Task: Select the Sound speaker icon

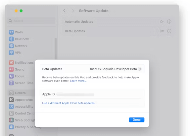Action: pos(11,69)
